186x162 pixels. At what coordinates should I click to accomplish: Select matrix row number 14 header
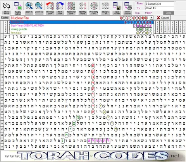click(2, 112)
